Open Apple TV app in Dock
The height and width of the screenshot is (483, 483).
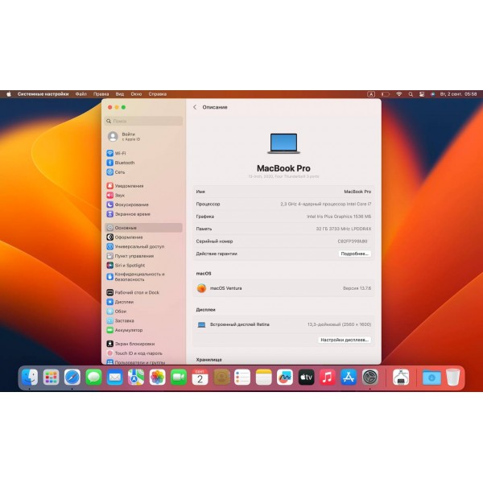point(306,377)
